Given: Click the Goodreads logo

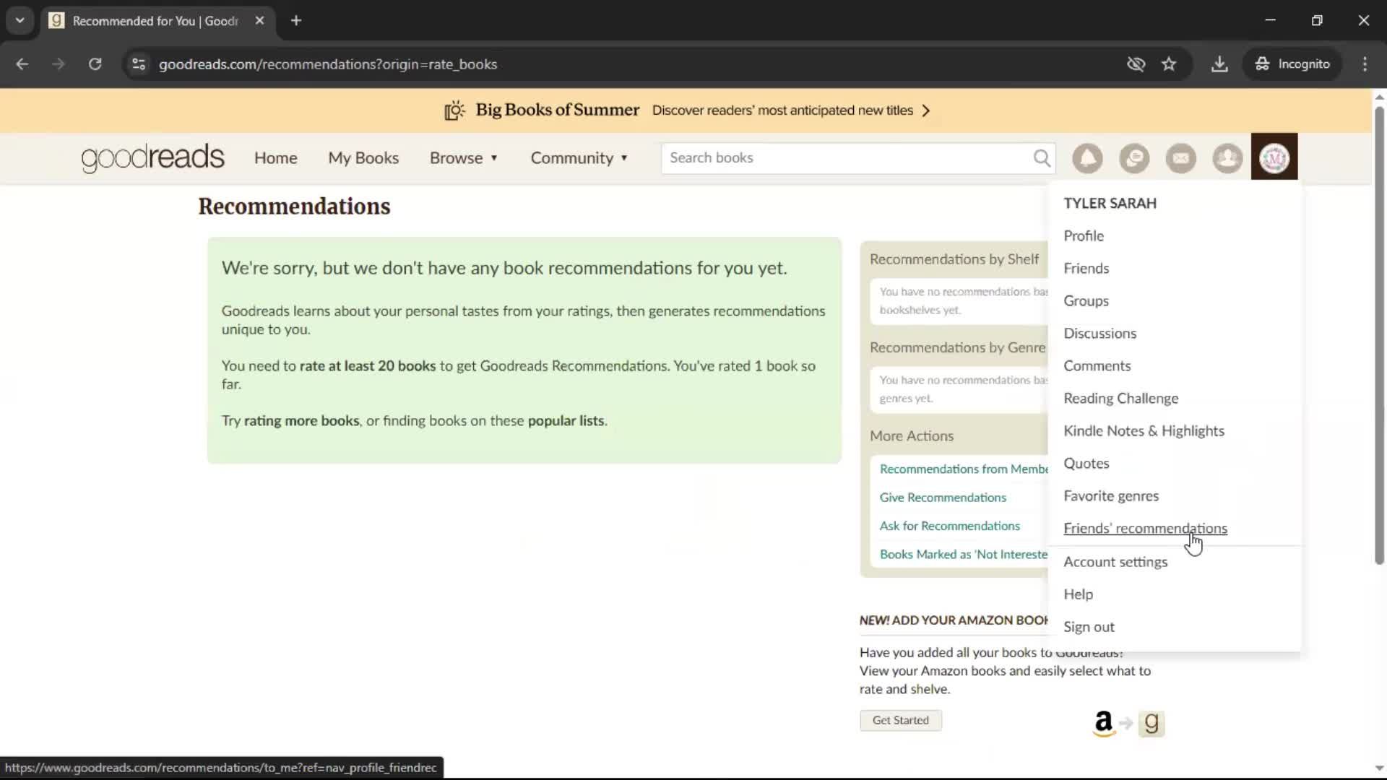Looking at the screenshot, I should tap(152, 157).
